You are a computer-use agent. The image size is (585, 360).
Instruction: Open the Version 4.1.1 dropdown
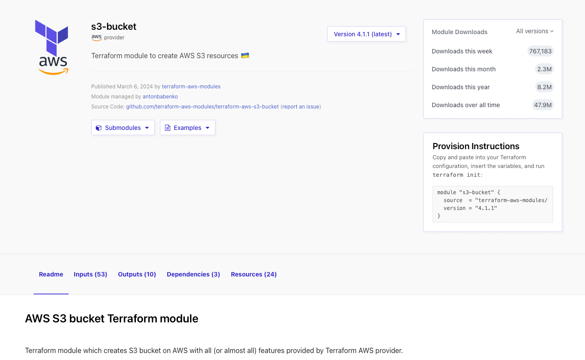tap(366, 34)
